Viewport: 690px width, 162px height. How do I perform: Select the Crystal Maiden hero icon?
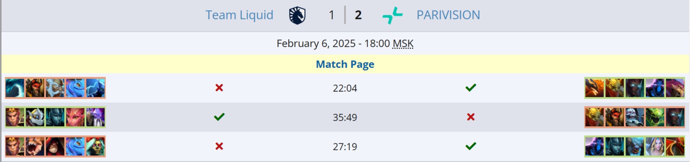655,146
